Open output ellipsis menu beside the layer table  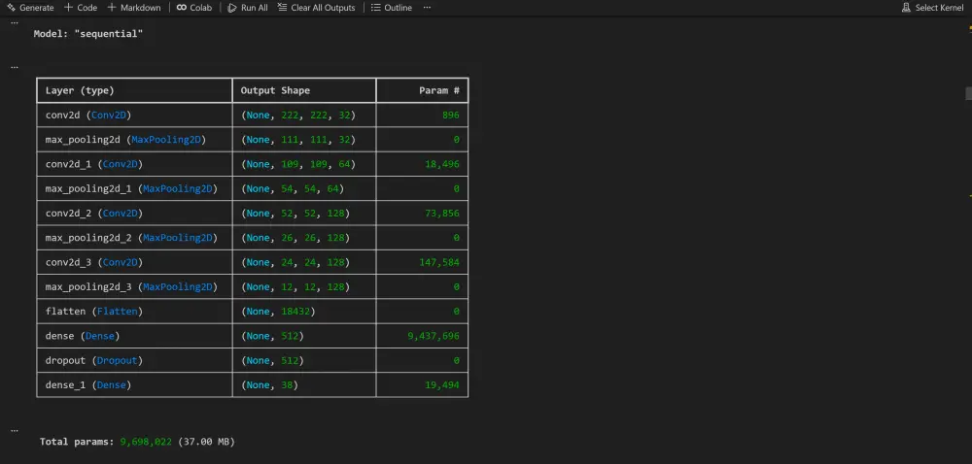click(x=15, y=66)
